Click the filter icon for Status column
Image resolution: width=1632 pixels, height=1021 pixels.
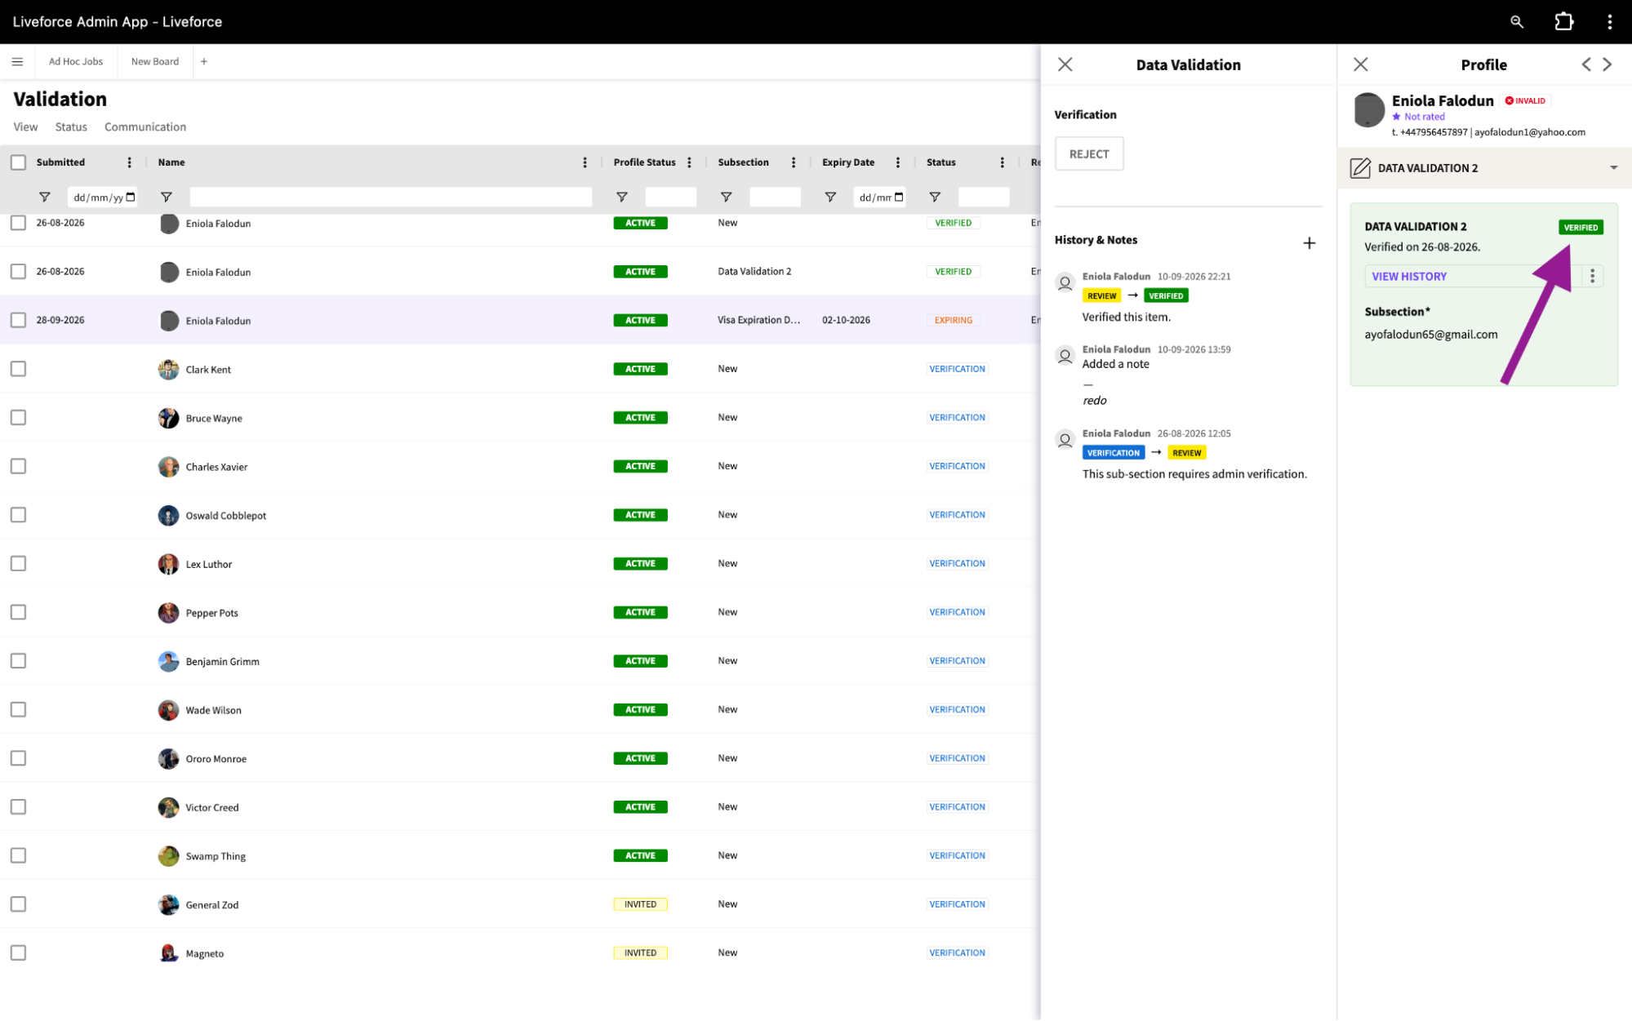(x=935, y=198)
